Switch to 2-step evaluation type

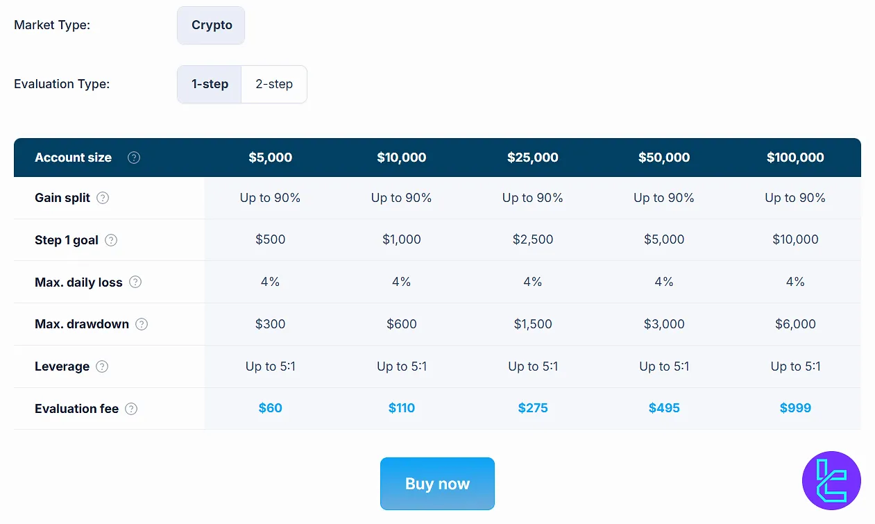click(x=274, y=84)
